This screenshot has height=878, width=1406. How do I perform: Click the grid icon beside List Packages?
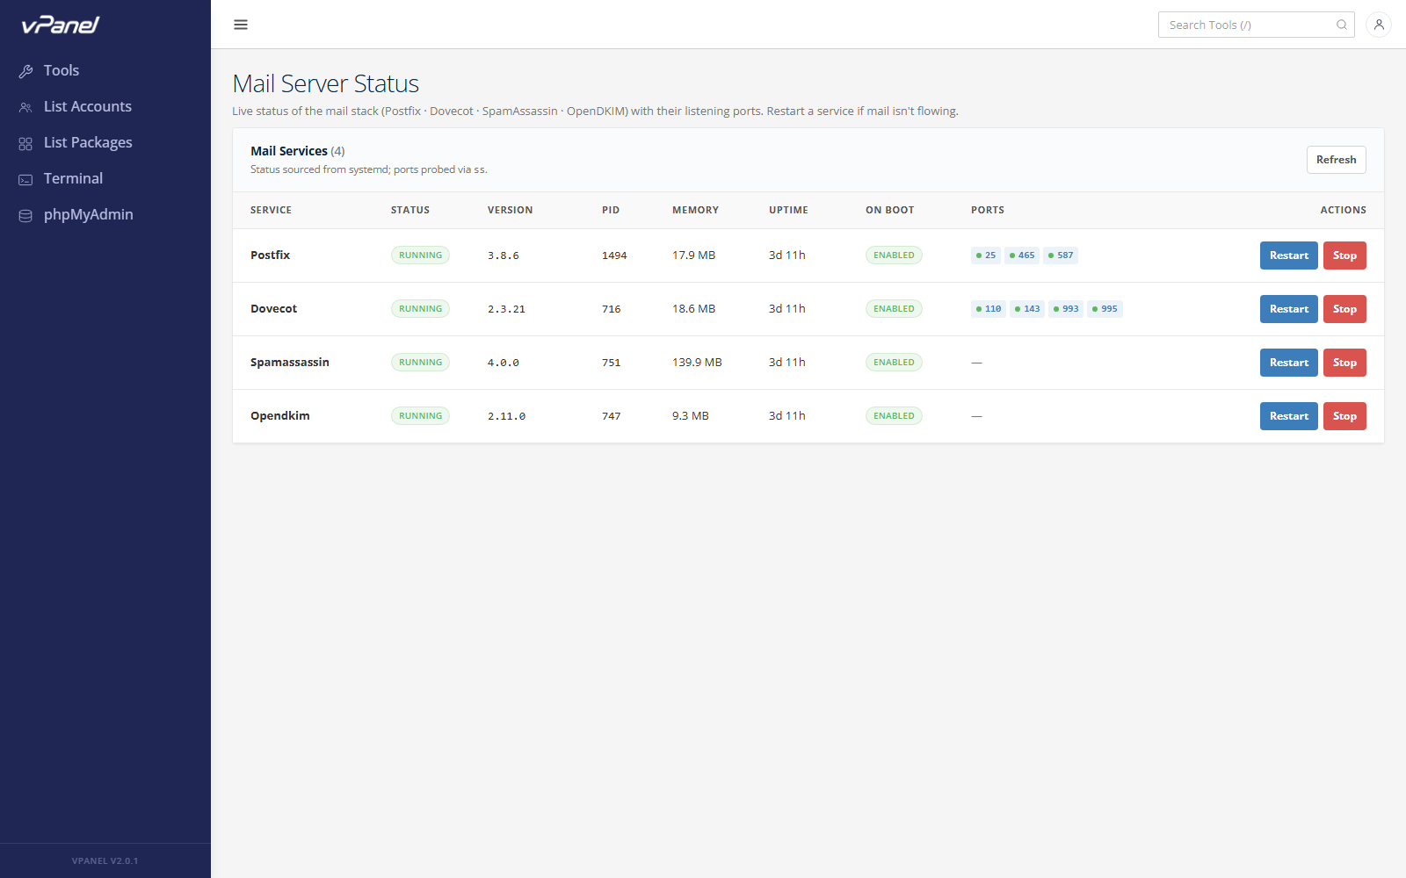point(25,143)
